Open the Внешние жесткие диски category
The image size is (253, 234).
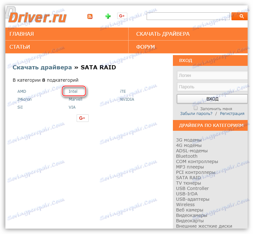(204, 226)
